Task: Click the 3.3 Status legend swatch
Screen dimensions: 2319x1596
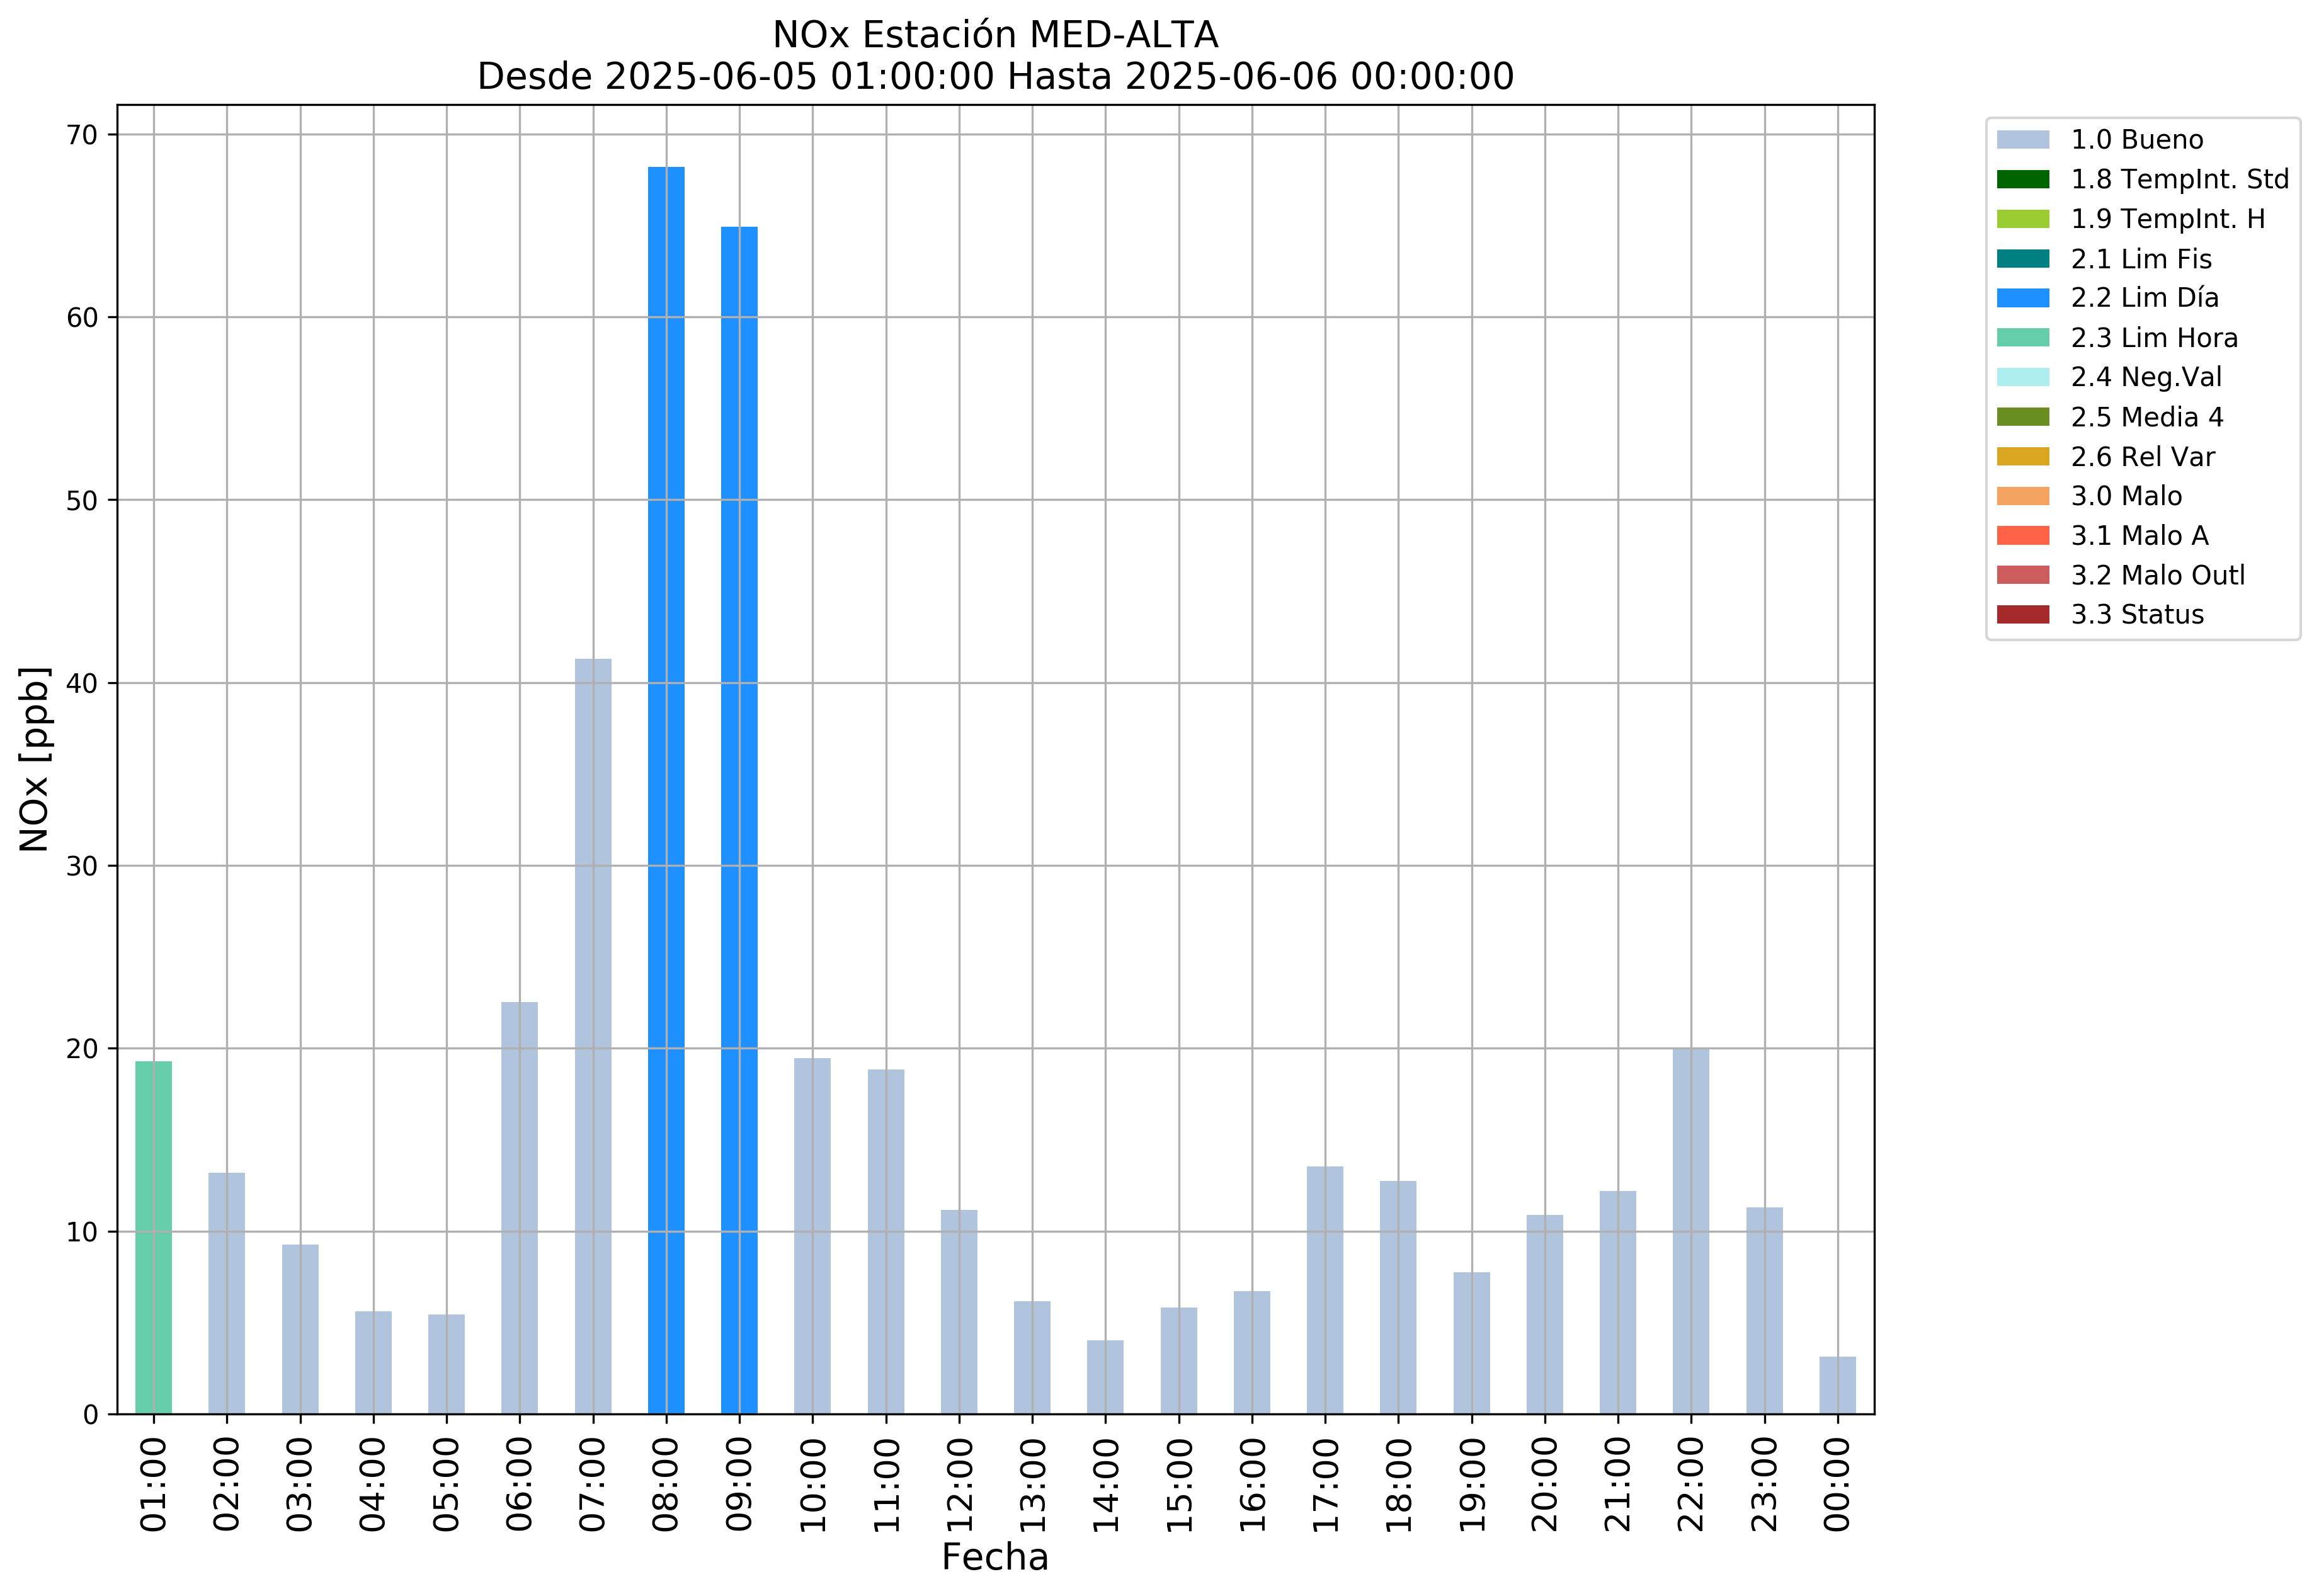Action: 2022,615
